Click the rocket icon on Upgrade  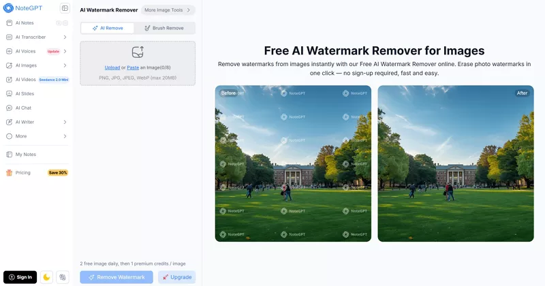[166, 277]
